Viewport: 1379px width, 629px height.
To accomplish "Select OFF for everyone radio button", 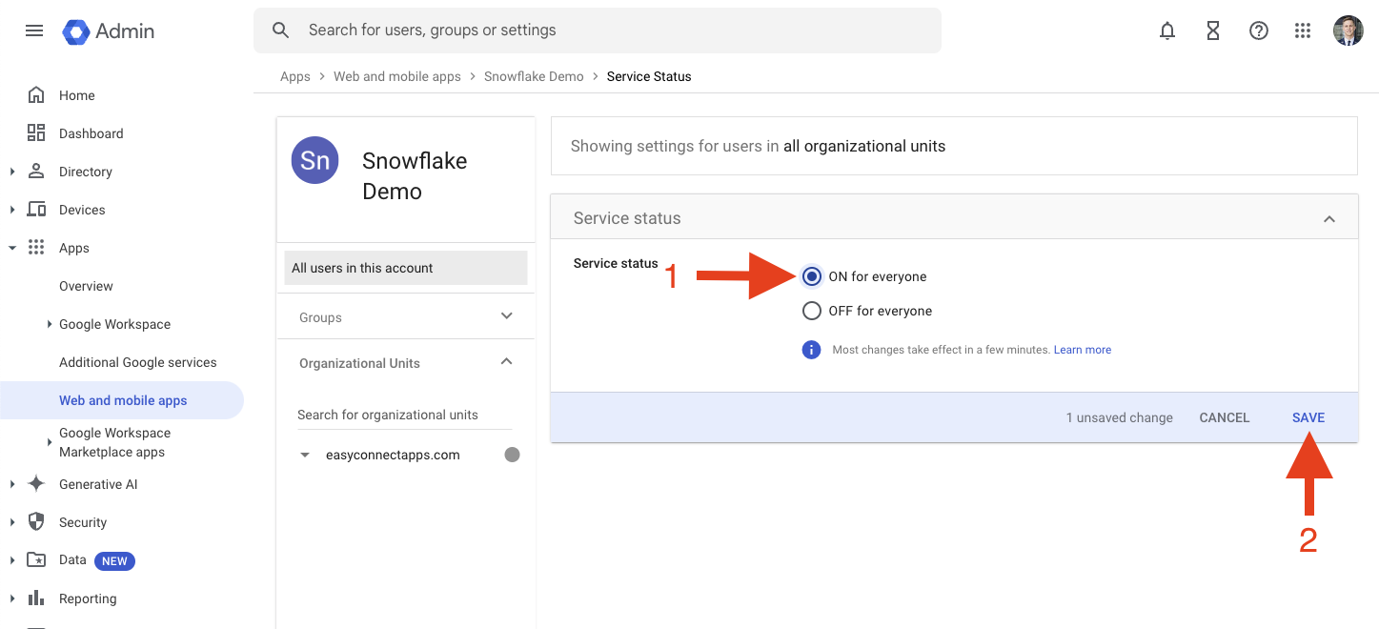I will click(812, 311).
